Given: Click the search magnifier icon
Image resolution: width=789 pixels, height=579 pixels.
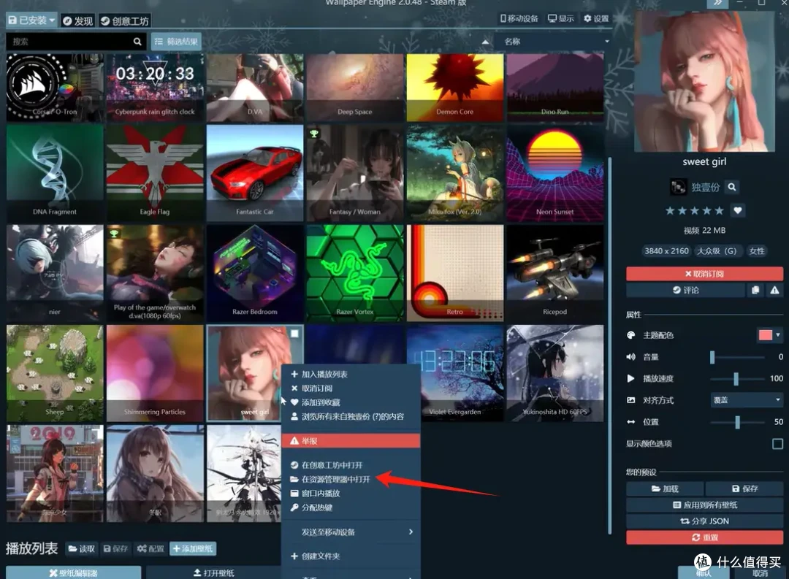Looking at the screenshot, I should click(x=137, y=42).
